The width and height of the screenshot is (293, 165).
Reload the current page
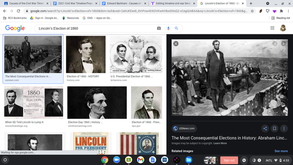click(x=18, y=11)
